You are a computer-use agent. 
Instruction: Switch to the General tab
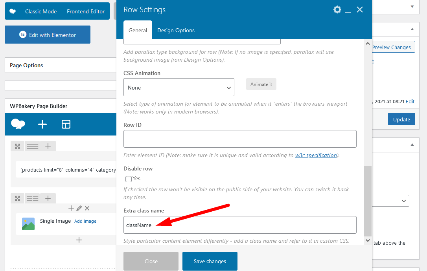138,30
